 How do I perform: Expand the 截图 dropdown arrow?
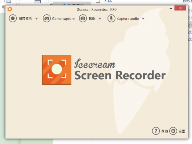pyautogui.click(x=100, y=19)
